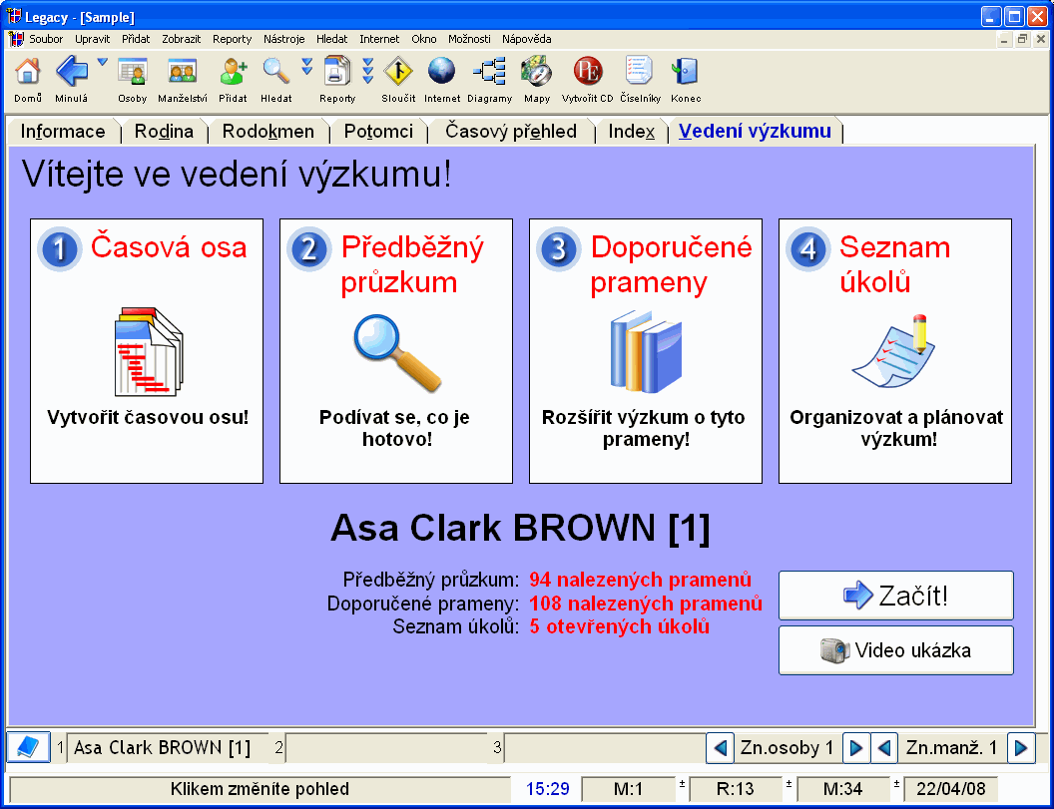Select bookmark slot 1 Asa Clark BROWN
1054x809 pixels.
click(168, 748)
